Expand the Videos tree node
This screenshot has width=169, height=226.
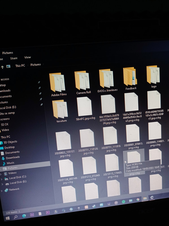pyautogui.click(x=1, y=174)
